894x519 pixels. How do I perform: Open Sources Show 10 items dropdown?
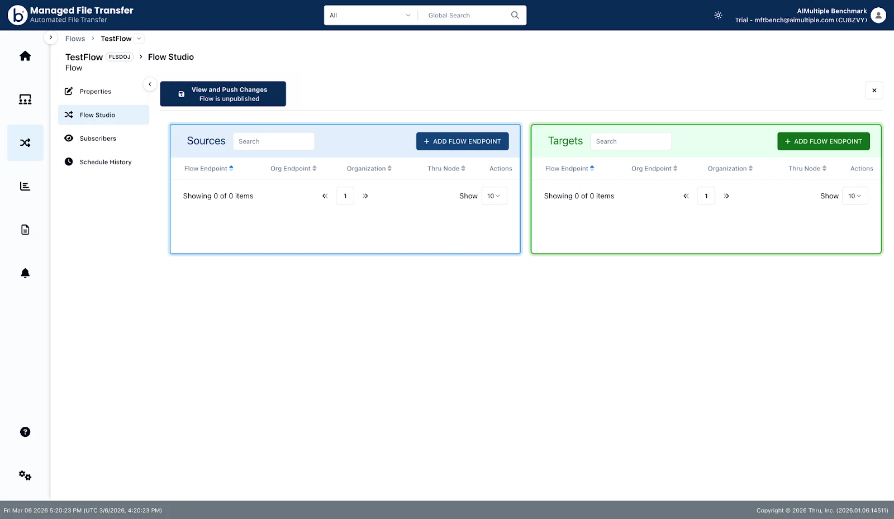(494, 196)
